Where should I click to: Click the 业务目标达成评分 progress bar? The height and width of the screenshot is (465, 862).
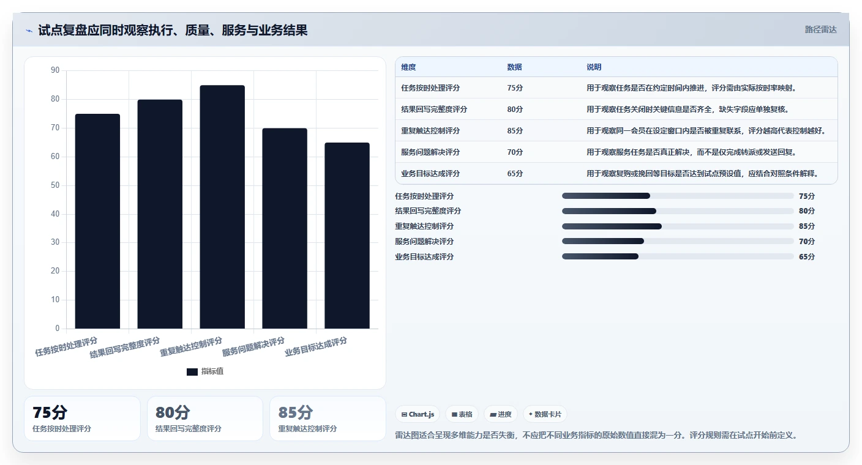pos(678,256)
